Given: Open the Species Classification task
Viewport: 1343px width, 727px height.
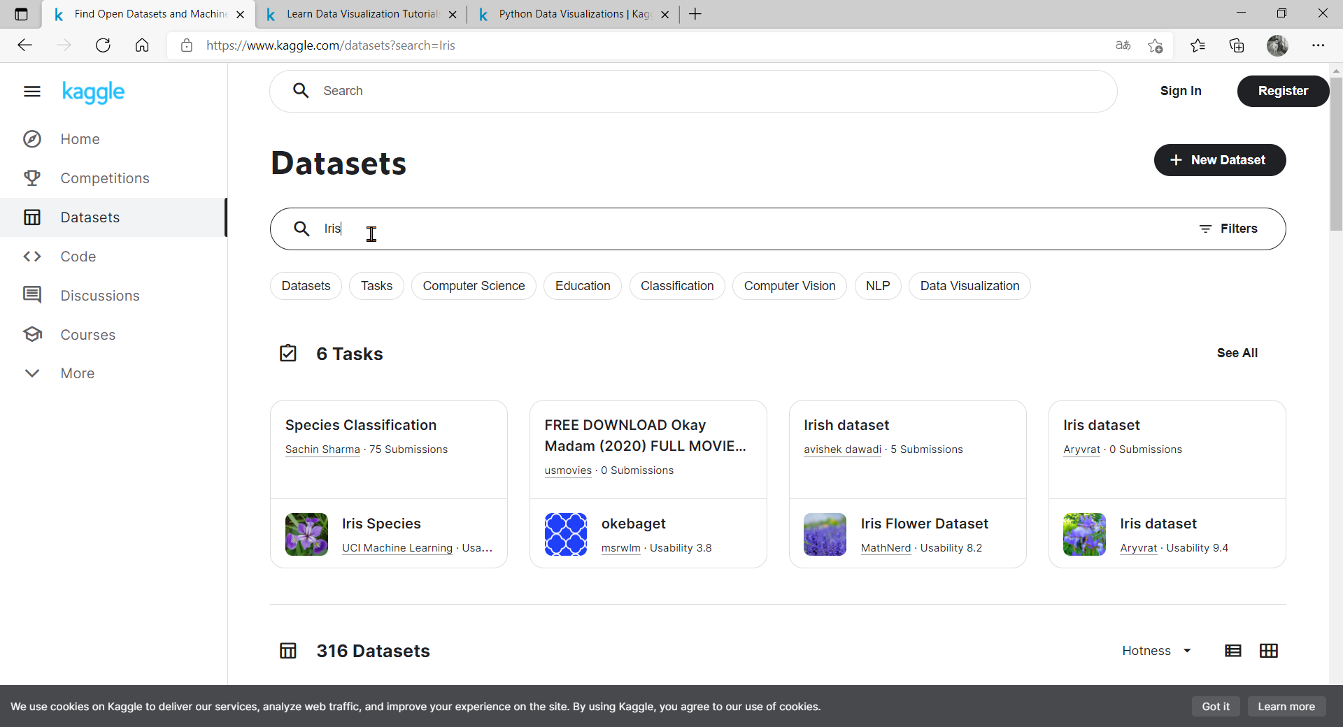Looking at the screenshot, I should pos(361,425).
